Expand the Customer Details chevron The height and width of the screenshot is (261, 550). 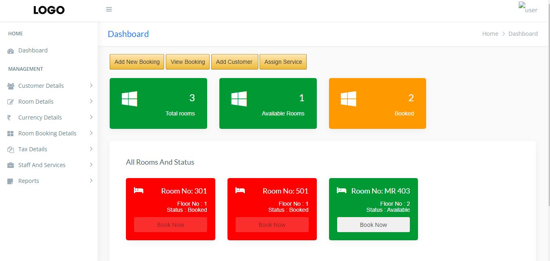click(91, 85)
